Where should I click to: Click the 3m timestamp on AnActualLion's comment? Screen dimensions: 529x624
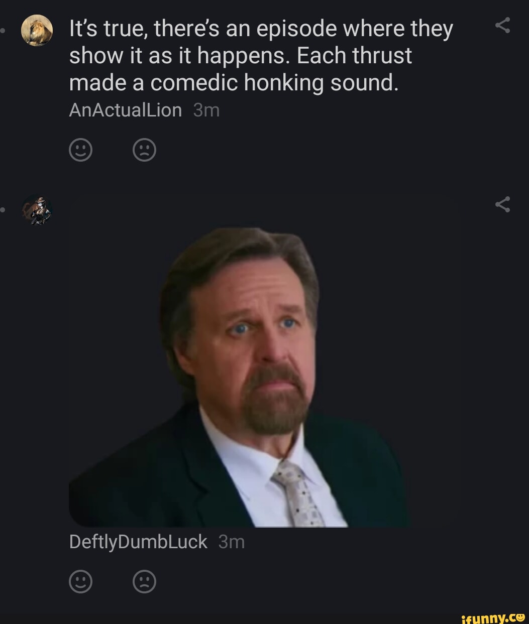tap(206, 109)
